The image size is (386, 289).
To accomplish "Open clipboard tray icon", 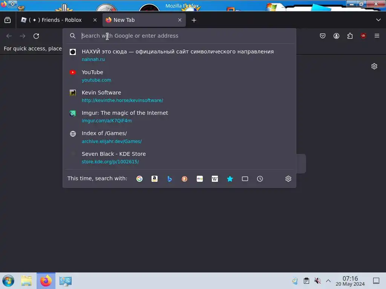I will click(306, 281).
